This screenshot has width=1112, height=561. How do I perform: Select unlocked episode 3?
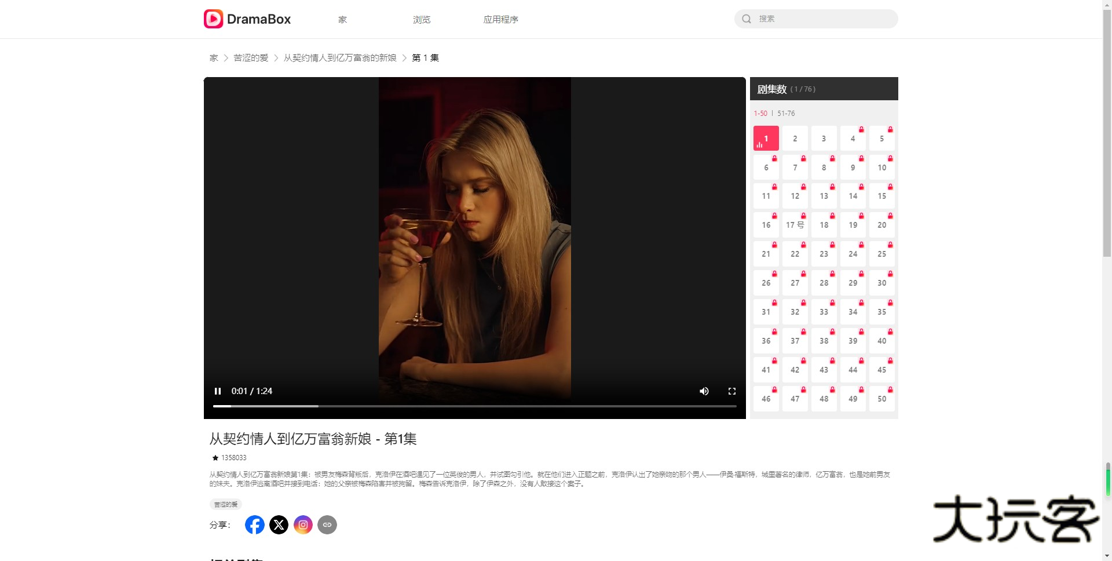824,139
